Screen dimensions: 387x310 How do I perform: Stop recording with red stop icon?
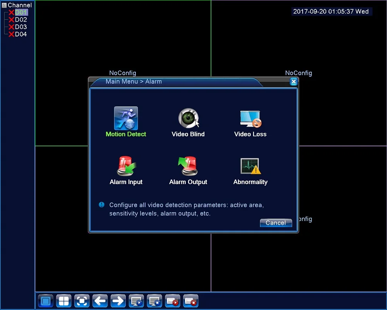coord(191,301)
